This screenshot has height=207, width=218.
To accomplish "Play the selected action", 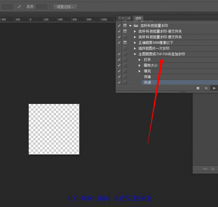I will [214, 88].
